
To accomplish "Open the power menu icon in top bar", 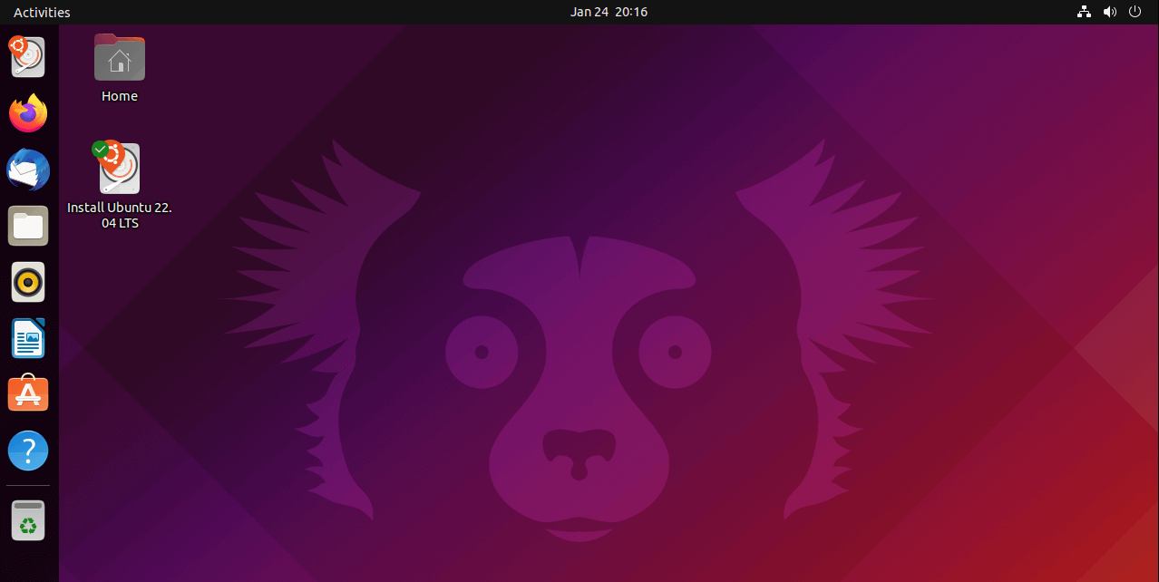I will click(x=1135, y=12).
